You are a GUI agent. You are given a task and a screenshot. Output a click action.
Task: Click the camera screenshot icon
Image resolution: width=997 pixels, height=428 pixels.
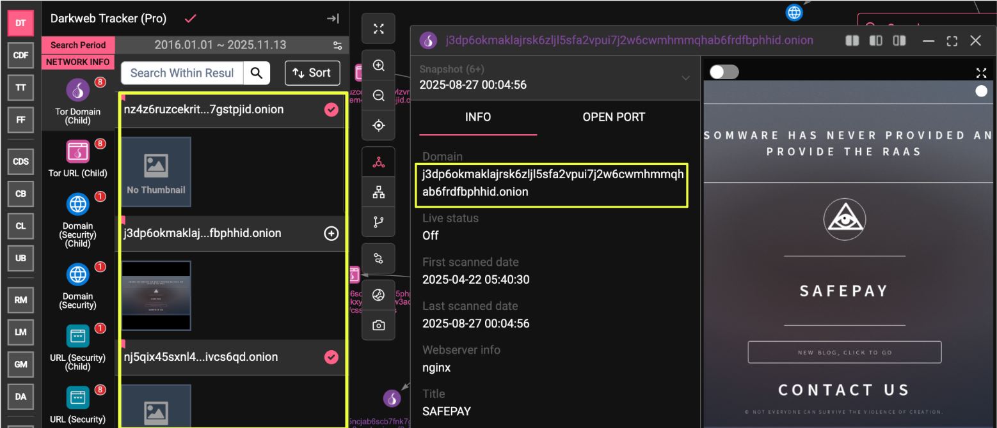(x=378, y=325)
